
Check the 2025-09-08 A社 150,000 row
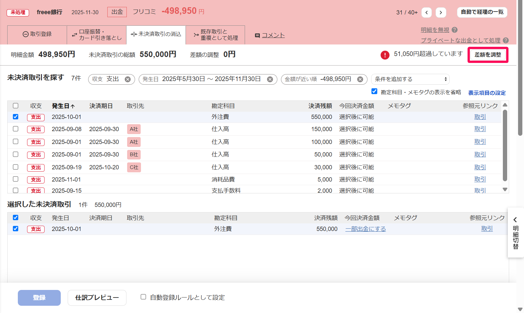[x=16, y=129]
